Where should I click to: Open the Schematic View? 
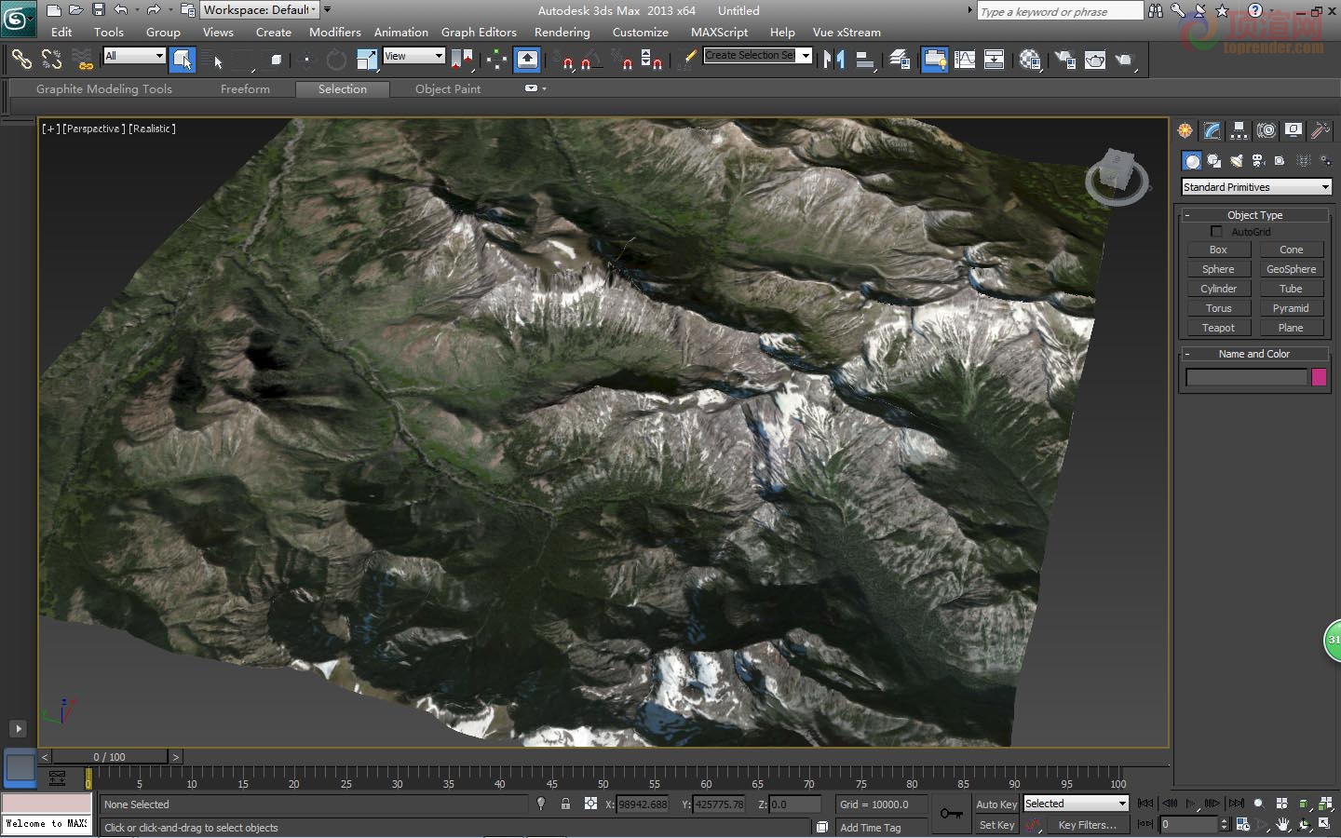click(994, 60)
